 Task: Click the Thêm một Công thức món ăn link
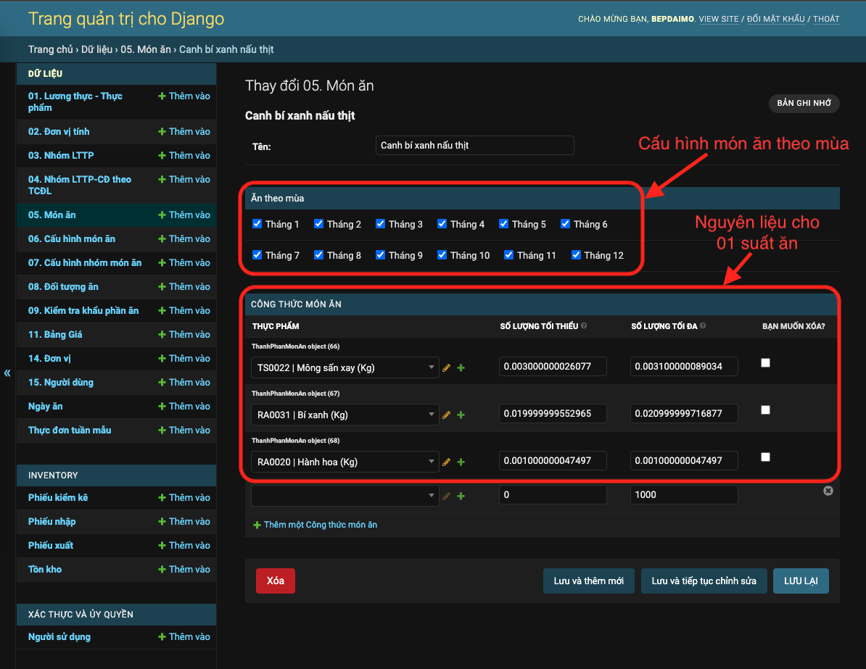coord(315,525)
